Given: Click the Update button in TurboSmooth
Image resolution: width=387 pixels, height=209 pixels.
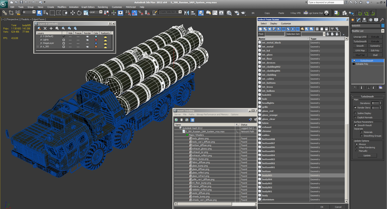Looking at the screenshot, I should 367,155.
